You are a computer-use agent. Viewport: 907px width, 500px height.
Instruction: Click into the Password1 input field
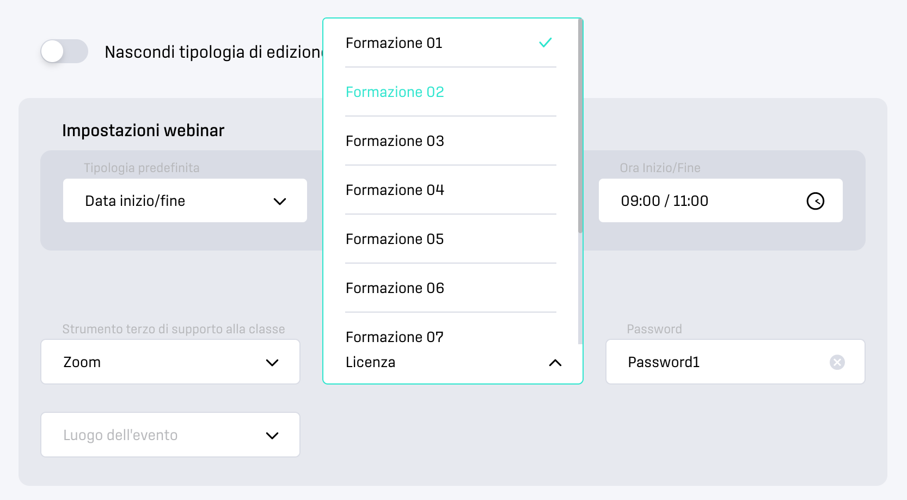click(735, 362)
